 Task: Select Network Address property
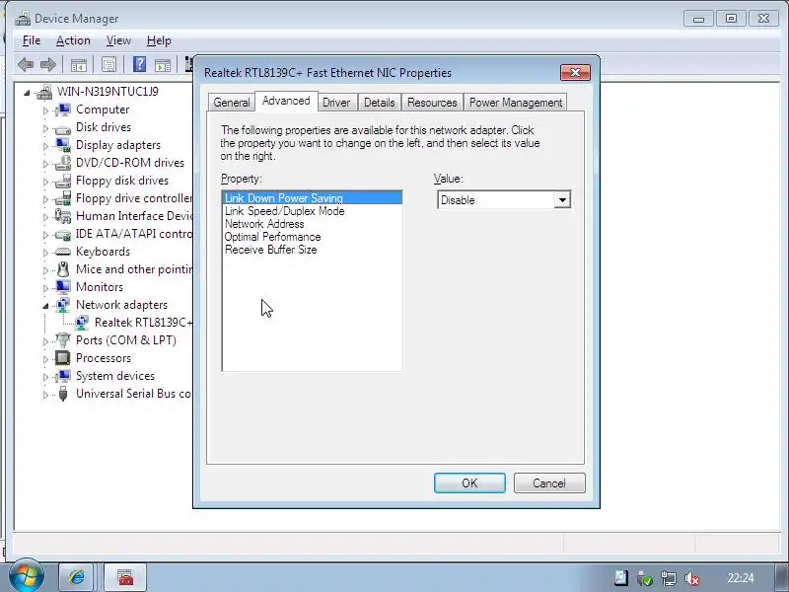tap(312, 224)
